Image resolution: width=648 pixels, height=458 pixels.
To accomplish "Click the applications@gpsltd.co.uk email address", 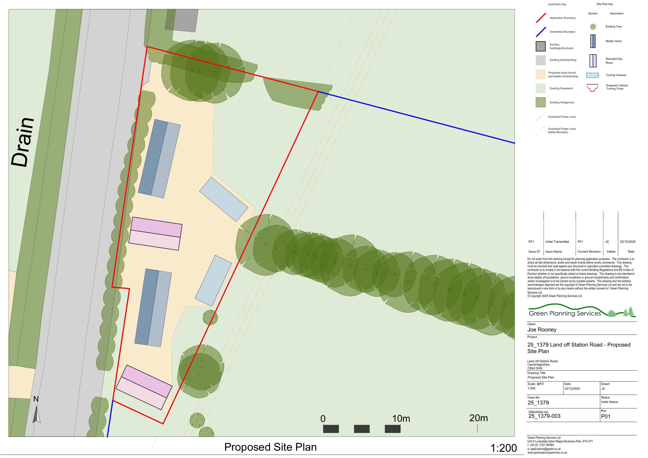I will pos(545,449).
